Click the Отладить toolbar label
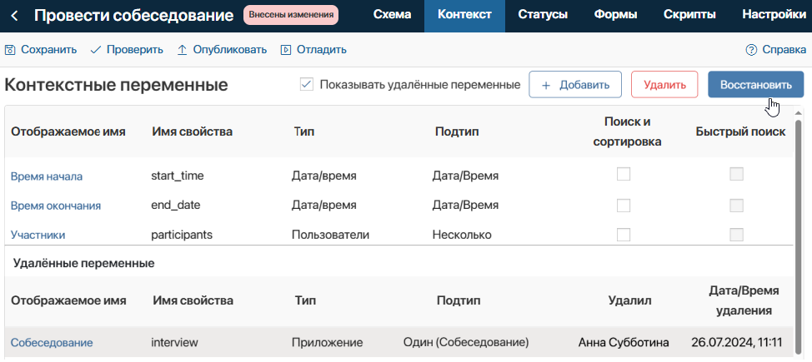The height and width of the screenshot is (362, 812). 321,50
